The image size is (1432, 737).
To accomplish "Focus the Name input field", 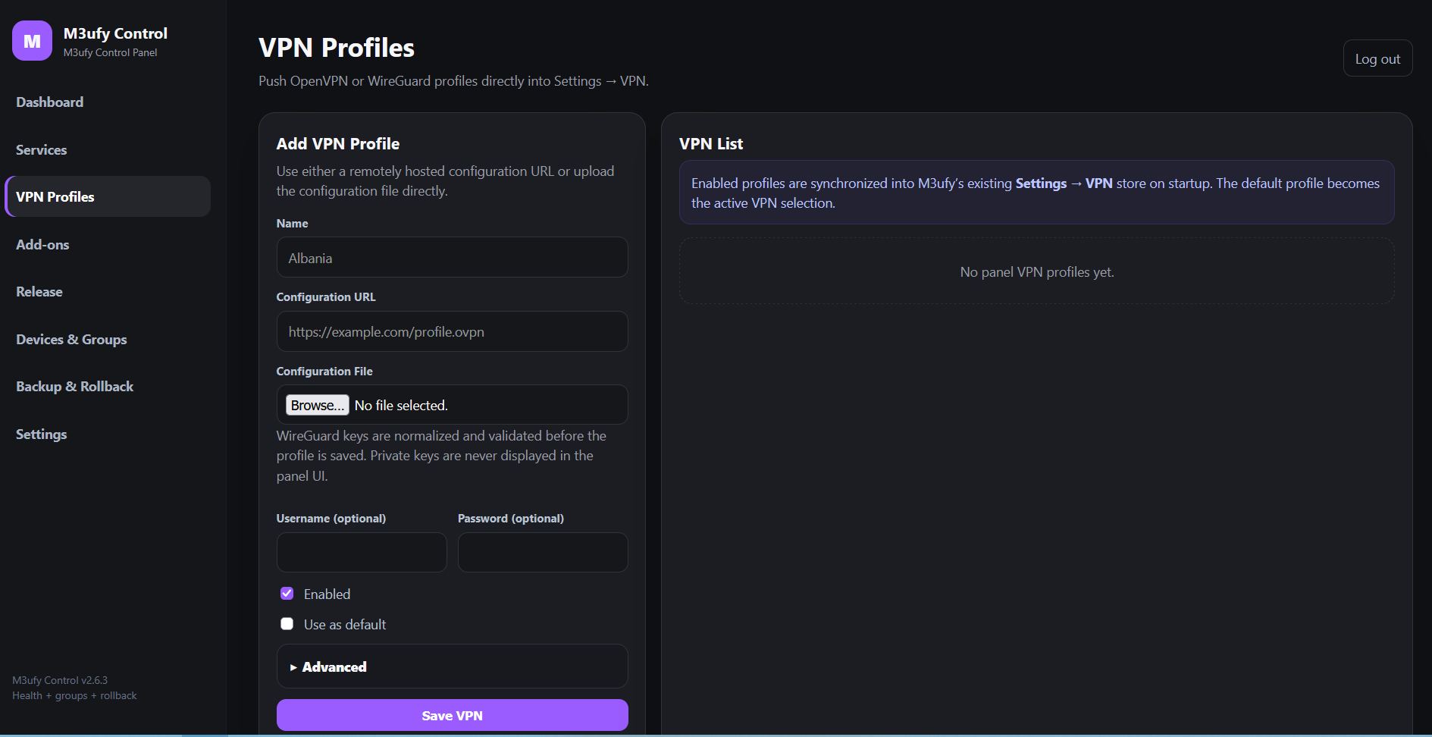I will tap(452, 257).
